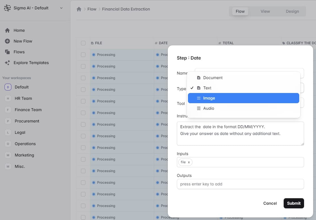
Task: Check the first Processing row checkbox
Action: 83,55
